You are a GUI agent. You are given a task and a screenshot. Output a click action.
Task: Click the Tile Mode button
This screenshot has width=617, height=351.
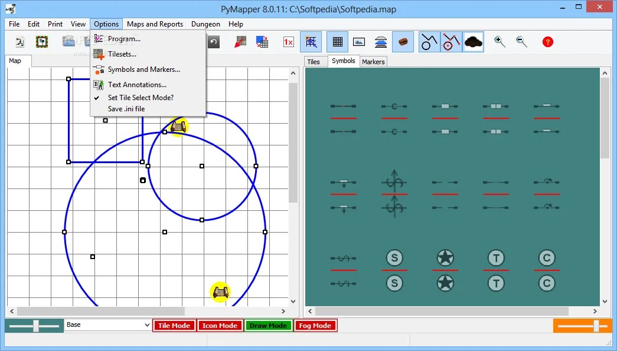click(x=174, y=326)
